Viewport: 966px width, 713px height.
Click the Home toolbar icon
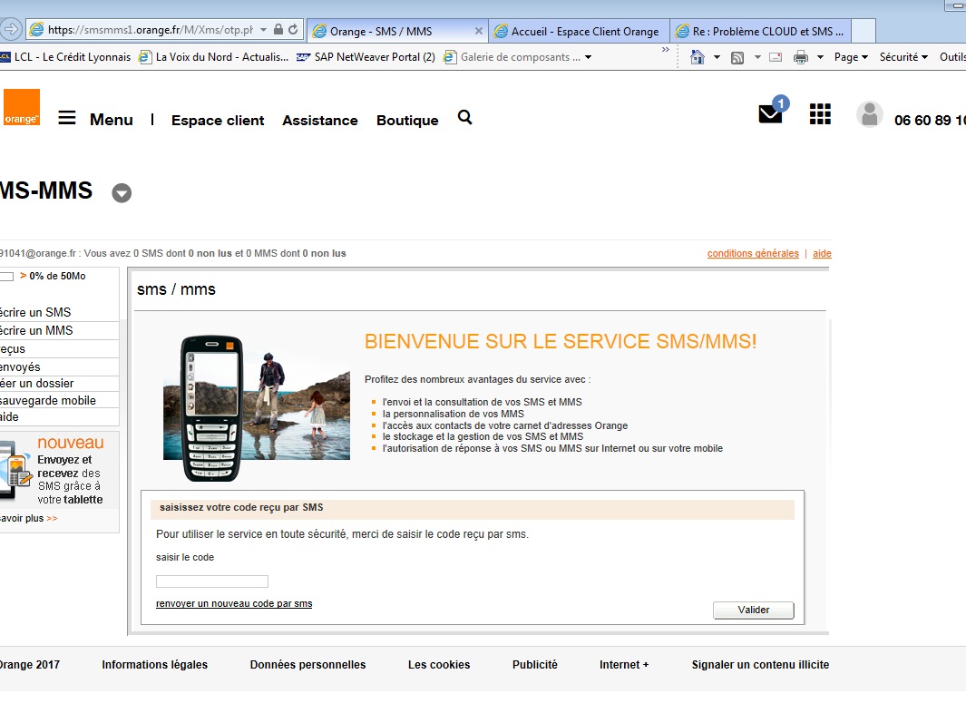pos(697,57)
